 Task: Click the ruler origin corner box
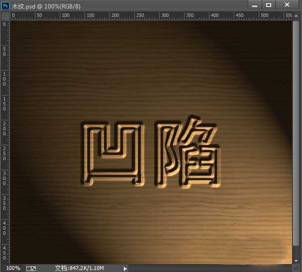coord(5,15)
